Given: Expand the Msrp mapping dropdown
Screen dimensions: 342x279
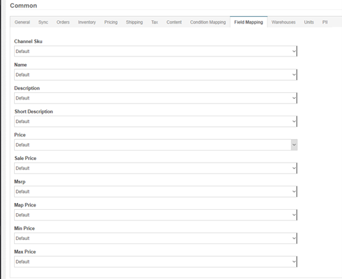Looking at the screenshot, I should click(156, 192).
